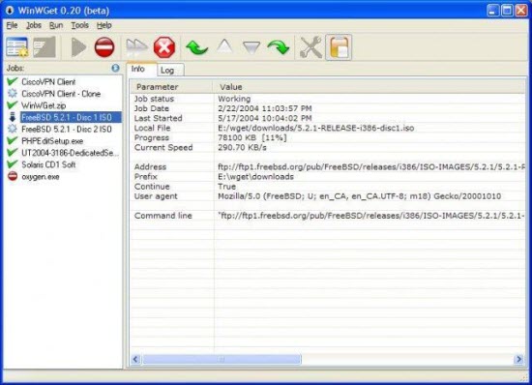Select the oxygen.exe job

click(x=41, y=177)
